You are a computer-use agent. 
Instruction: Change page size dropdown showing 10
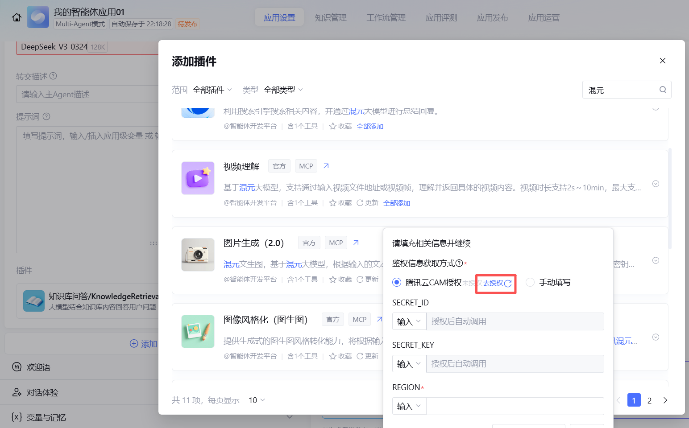257,400
